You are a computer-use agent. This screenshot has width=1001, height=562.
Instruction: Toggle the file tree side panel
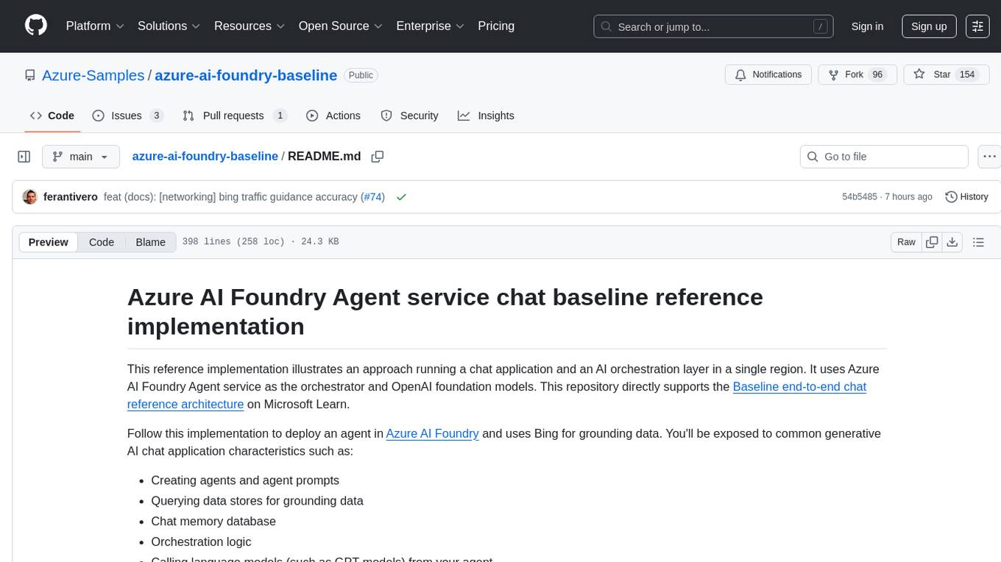click(x=24, y=157)
